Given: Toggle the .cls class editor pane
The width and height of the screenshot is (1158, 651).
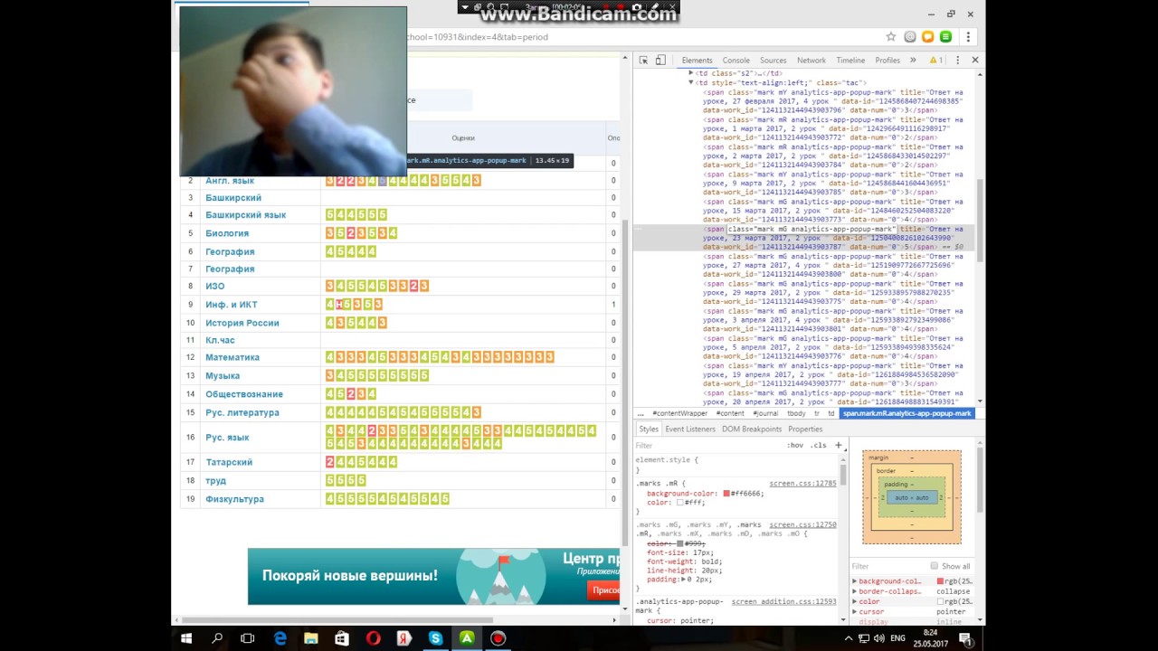Looking at the screenshot, I should click(818, 445).
